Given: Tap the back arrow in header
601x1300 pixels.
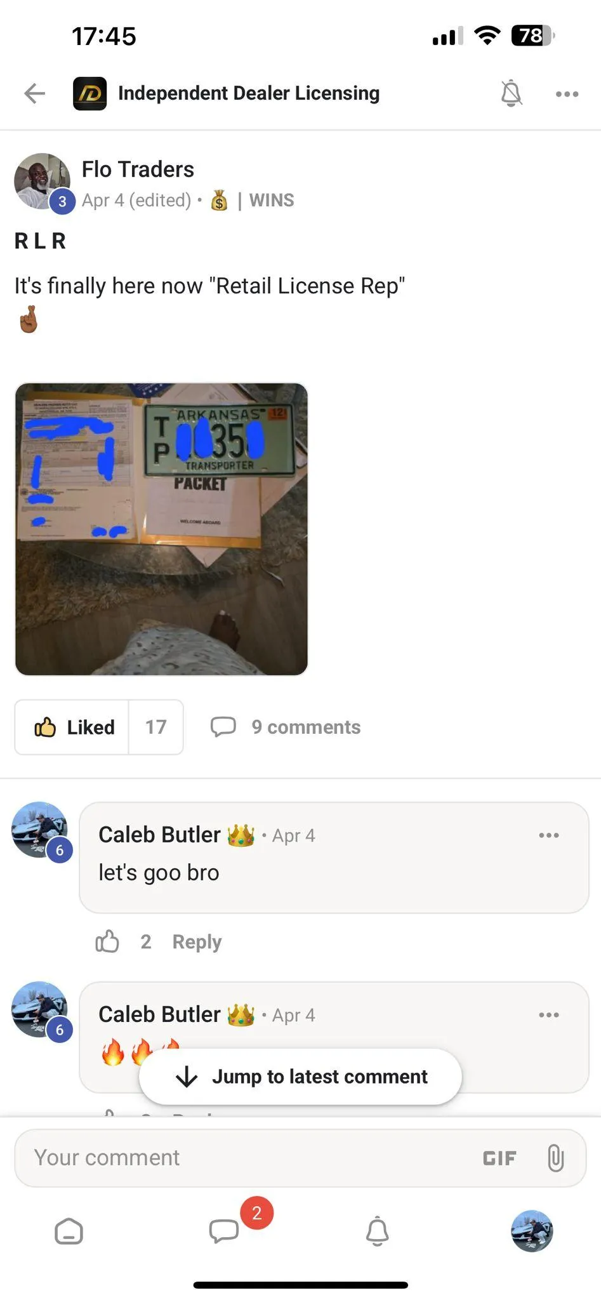Looking at the screenshot, I should click(x=35, y=93).
